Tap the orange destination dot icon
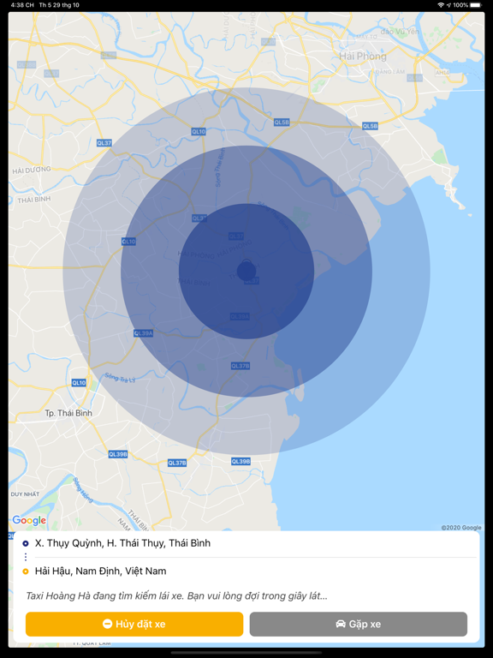Viewport: 493px width, 658px height. [x=26, y=571]
